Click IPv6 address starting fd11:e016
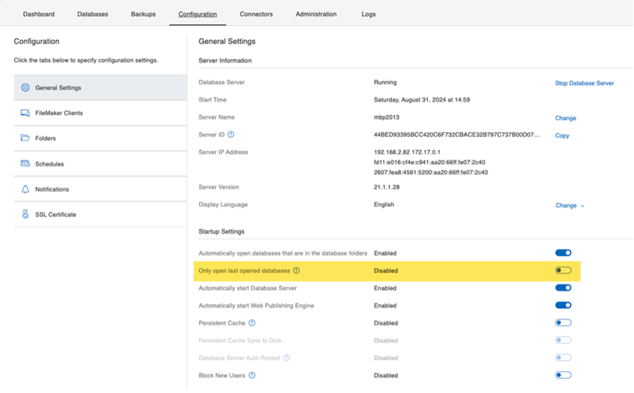 [429, 162]
